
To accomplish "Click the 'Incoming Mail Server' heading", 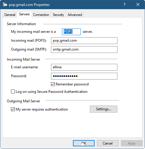I will point(23,59).
